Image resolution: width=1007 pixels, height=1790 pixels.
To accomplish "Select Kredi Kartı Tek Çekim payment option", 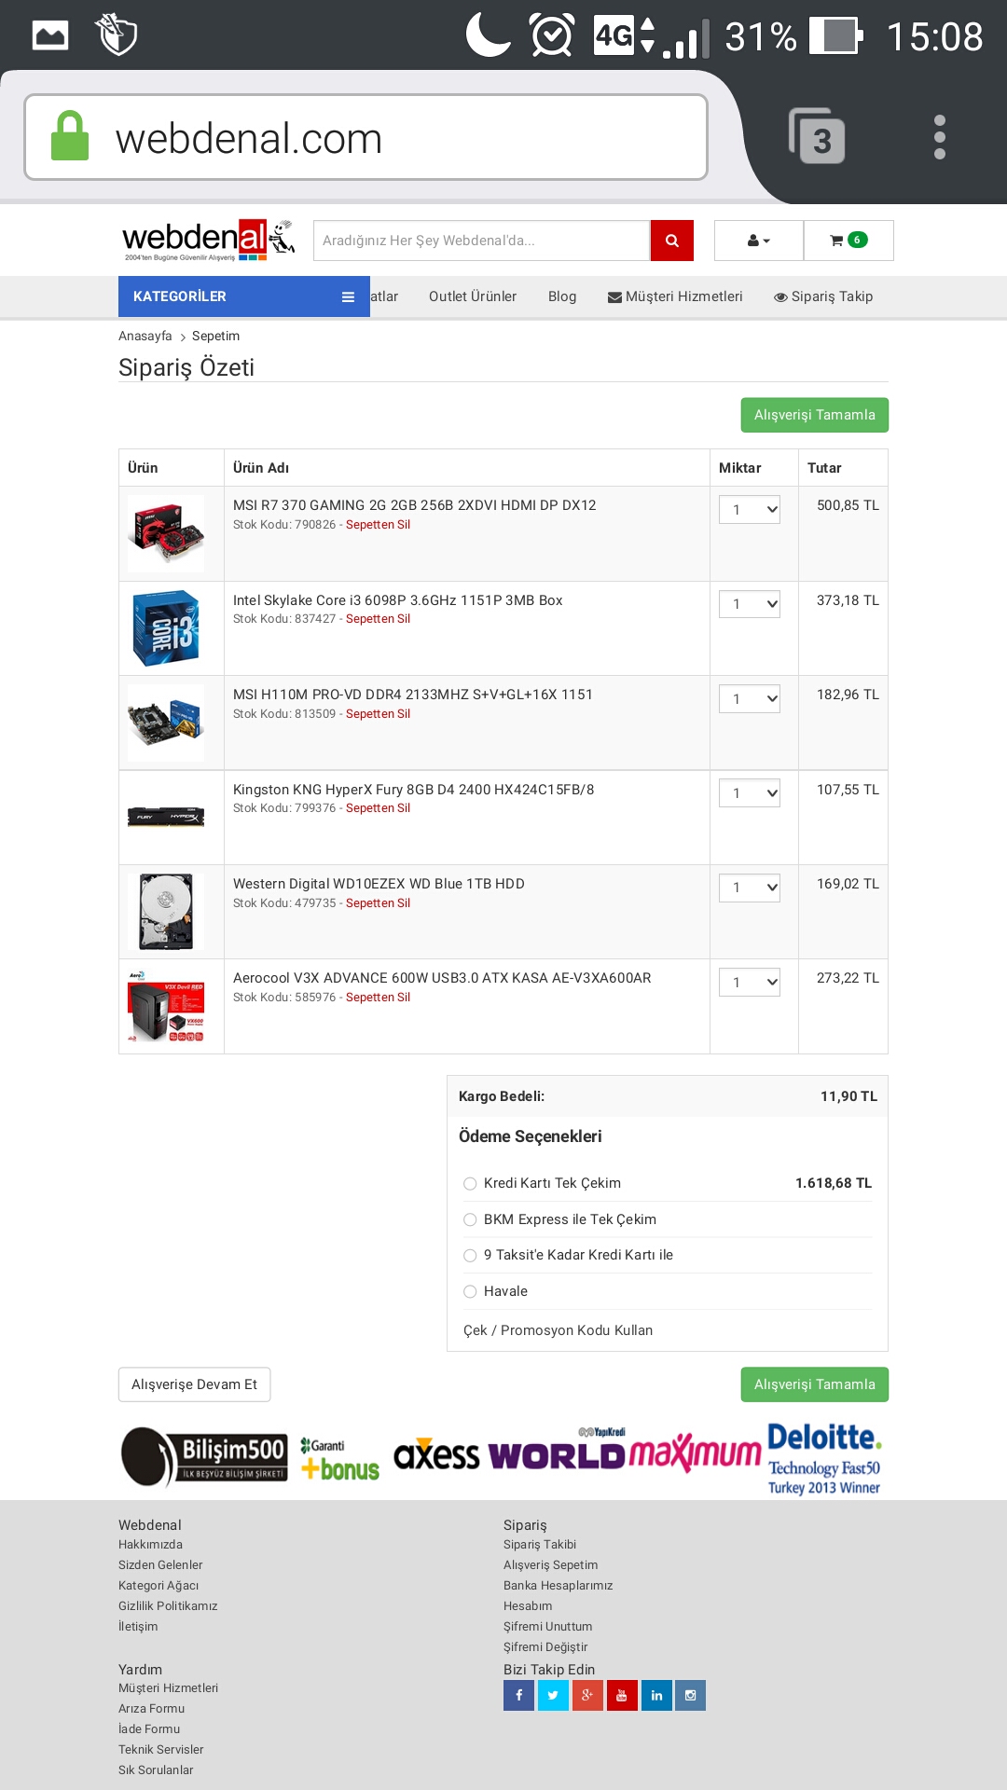I will coord(470,1184).
